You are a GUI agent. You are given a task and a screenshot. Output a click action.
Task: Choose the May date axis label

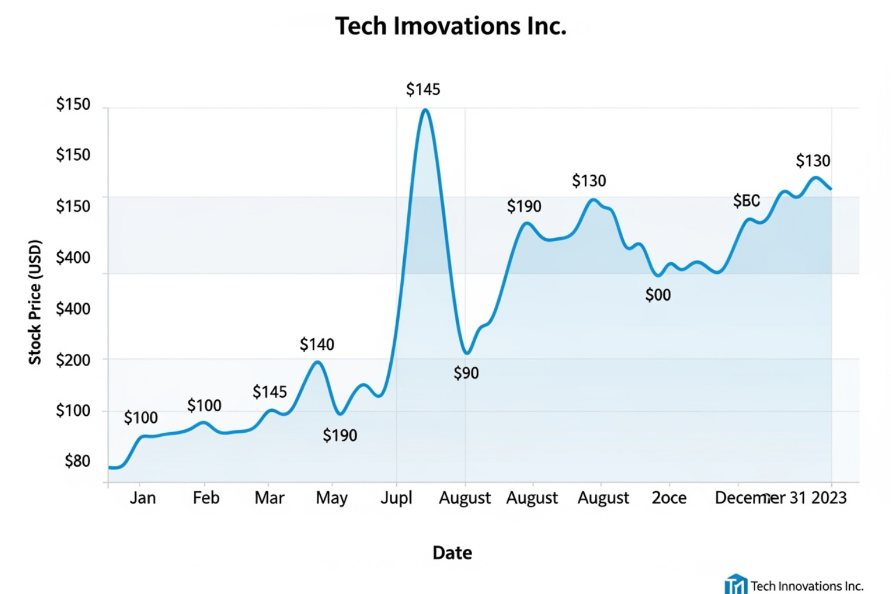(332, 498)
